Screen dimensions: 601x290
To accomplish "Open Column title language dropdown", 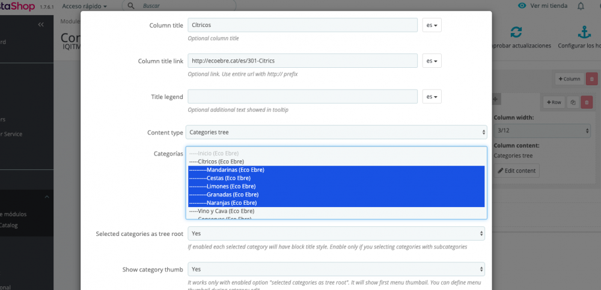I will point(432,25).
